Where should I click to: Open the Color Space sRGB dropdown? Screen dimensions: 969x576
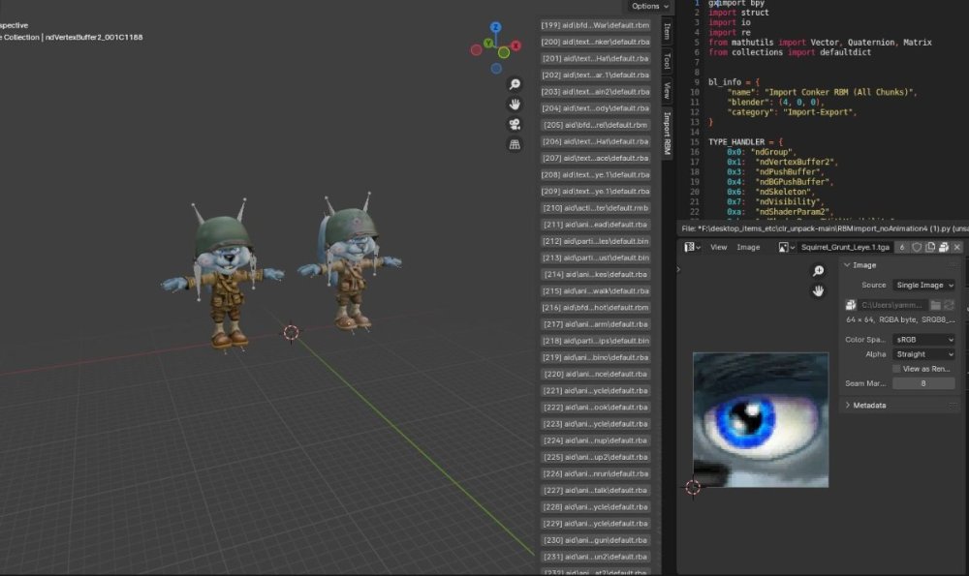(x=923, y=340)
